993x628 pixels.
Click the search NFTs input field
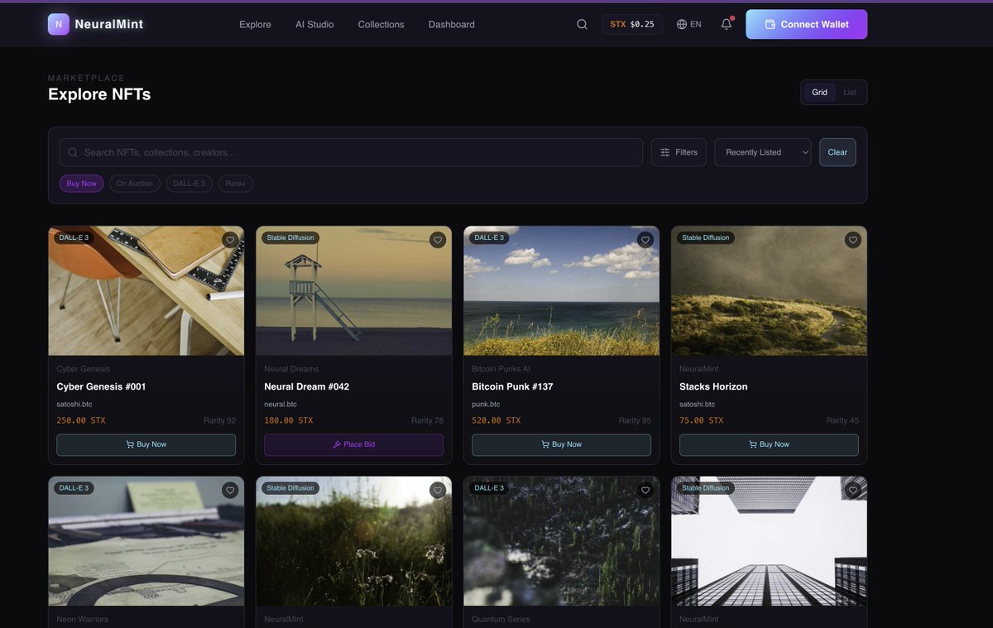point(351,152)
